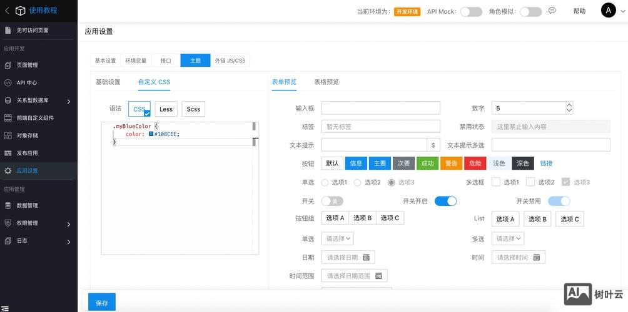Collapse the sidebar via bottom-left menu icon
The width and height of the screenshot is (628, 312).
tap(4, 309)
